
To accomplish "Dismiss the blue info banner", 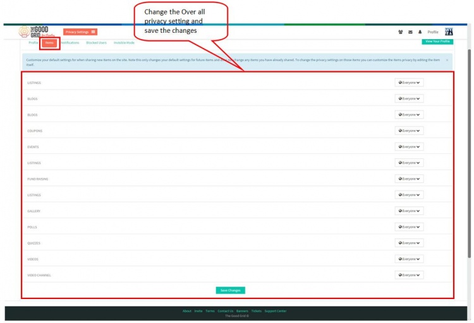I will point(447,60).
